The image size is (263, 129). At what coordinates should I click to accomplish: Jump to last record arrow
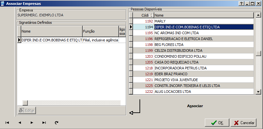click(x=44, y=122)
